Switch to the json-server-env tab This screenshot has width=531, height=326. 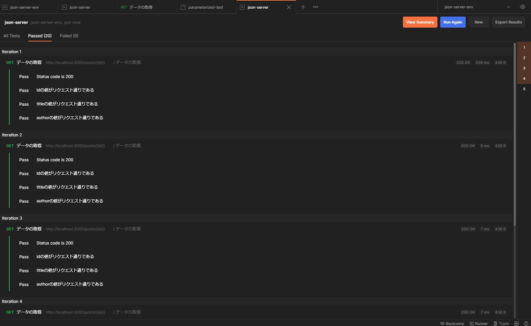pos(29,7)
